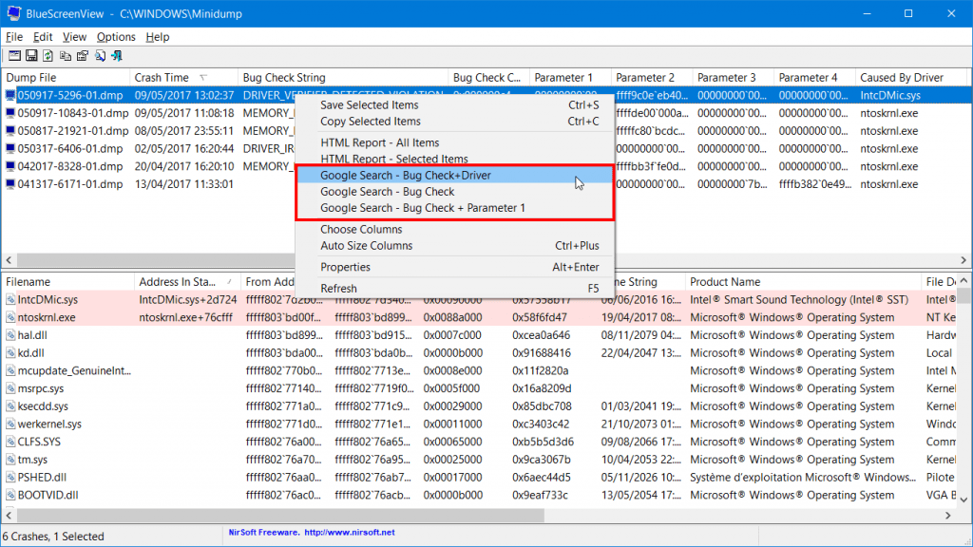Open Properties from the context menu
The width and height of the screenshot is (973, 547).
pos(455,267)
